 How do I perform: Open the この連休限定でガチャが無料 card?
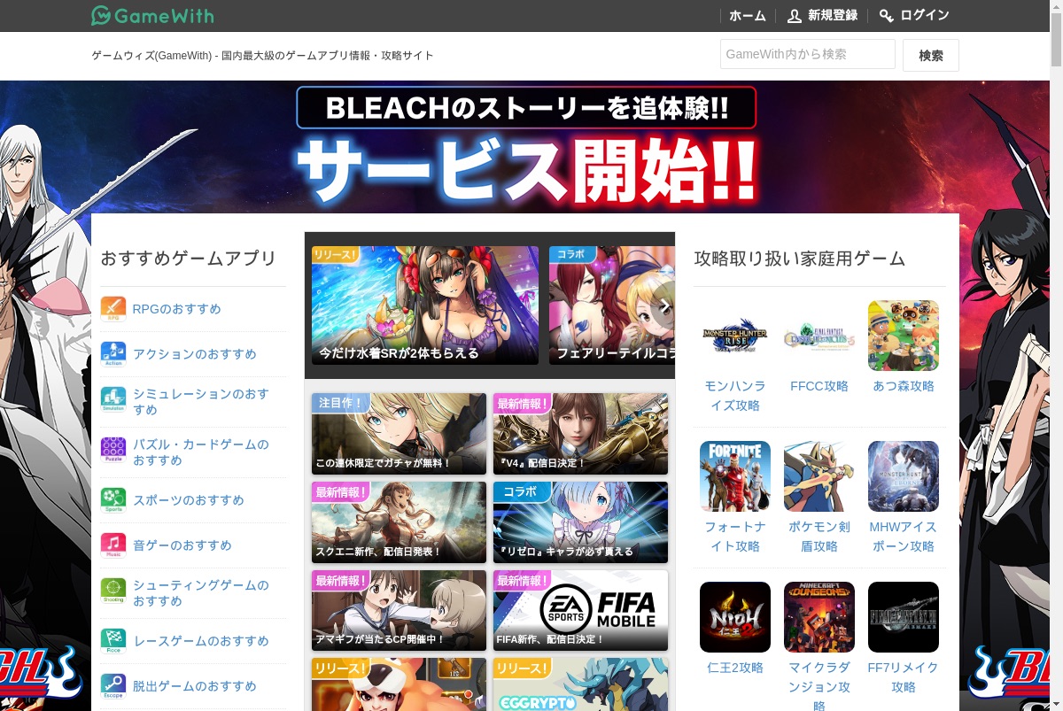pyautogui.click(x=399, y=434)
